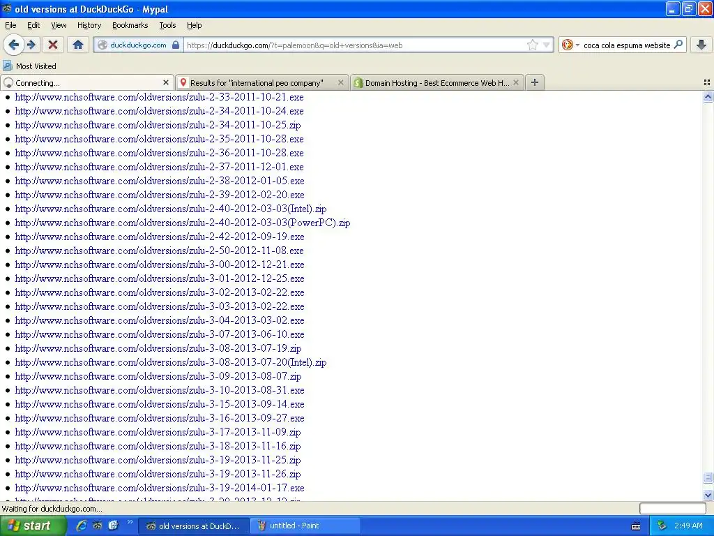Screen dimensions: 714x536
Task: Open URL history dropdown arrow
Action: click(x=546, y=45)
